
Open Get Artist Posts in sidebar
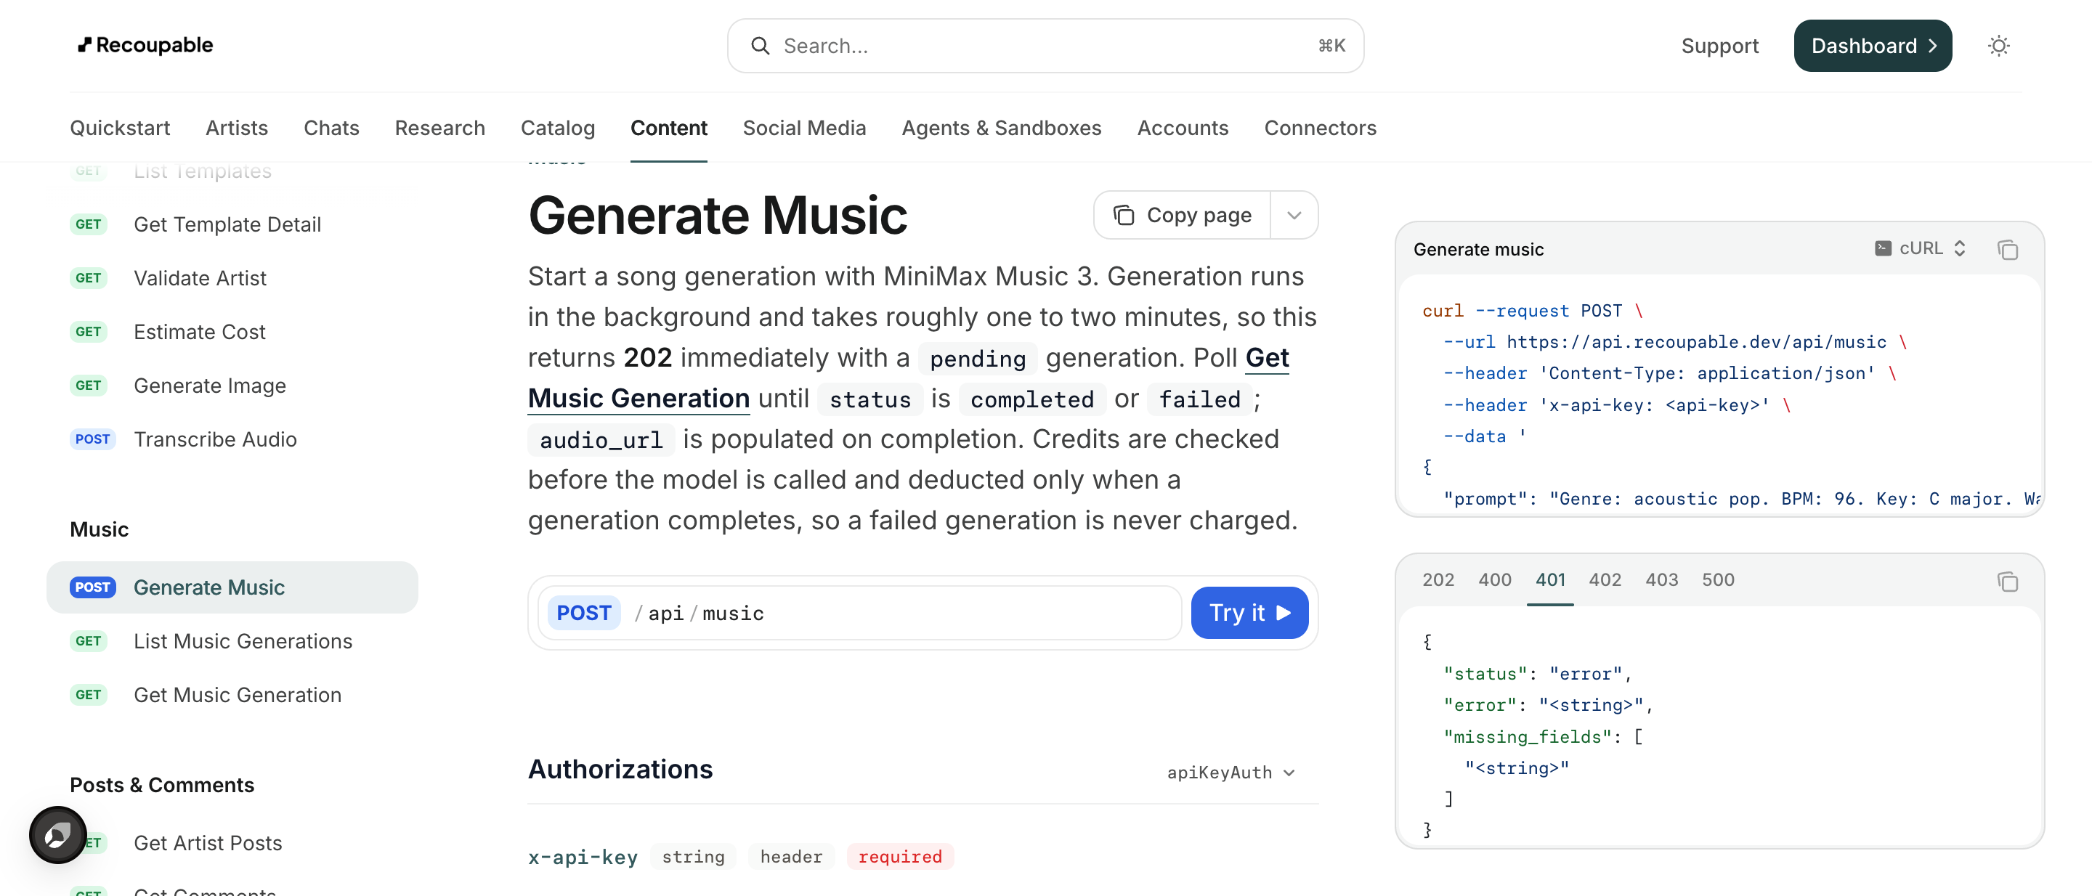pos(208,843)
